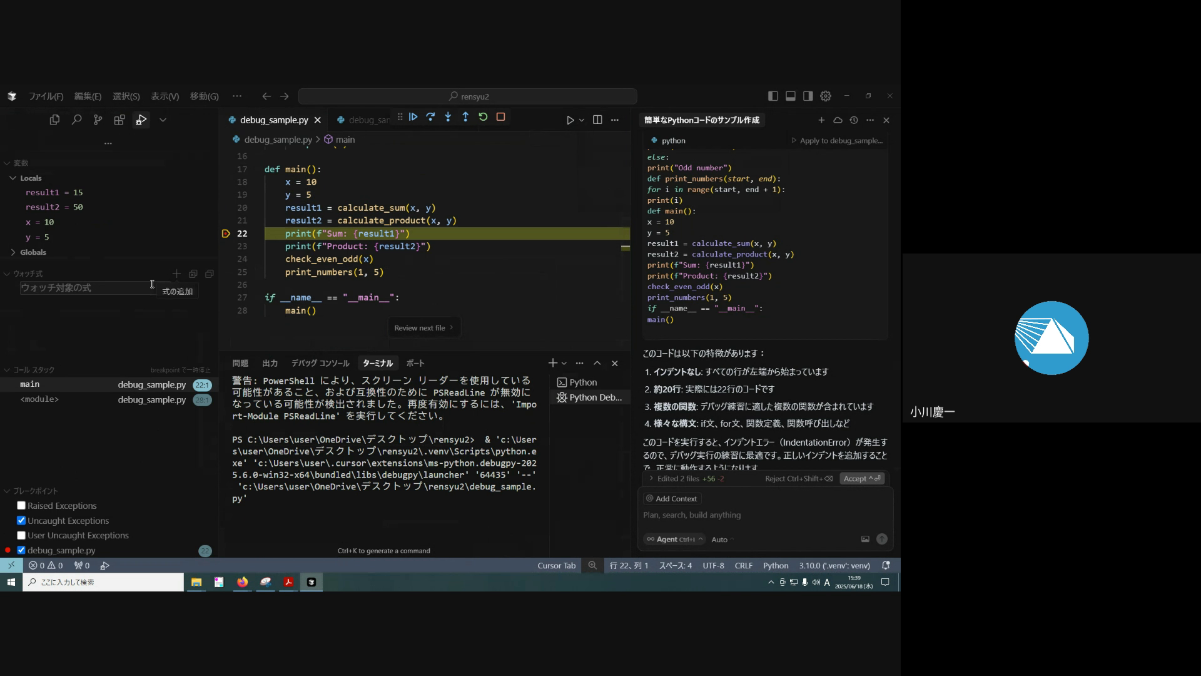Open the Search view in sidebar

[x=76, y=120]
